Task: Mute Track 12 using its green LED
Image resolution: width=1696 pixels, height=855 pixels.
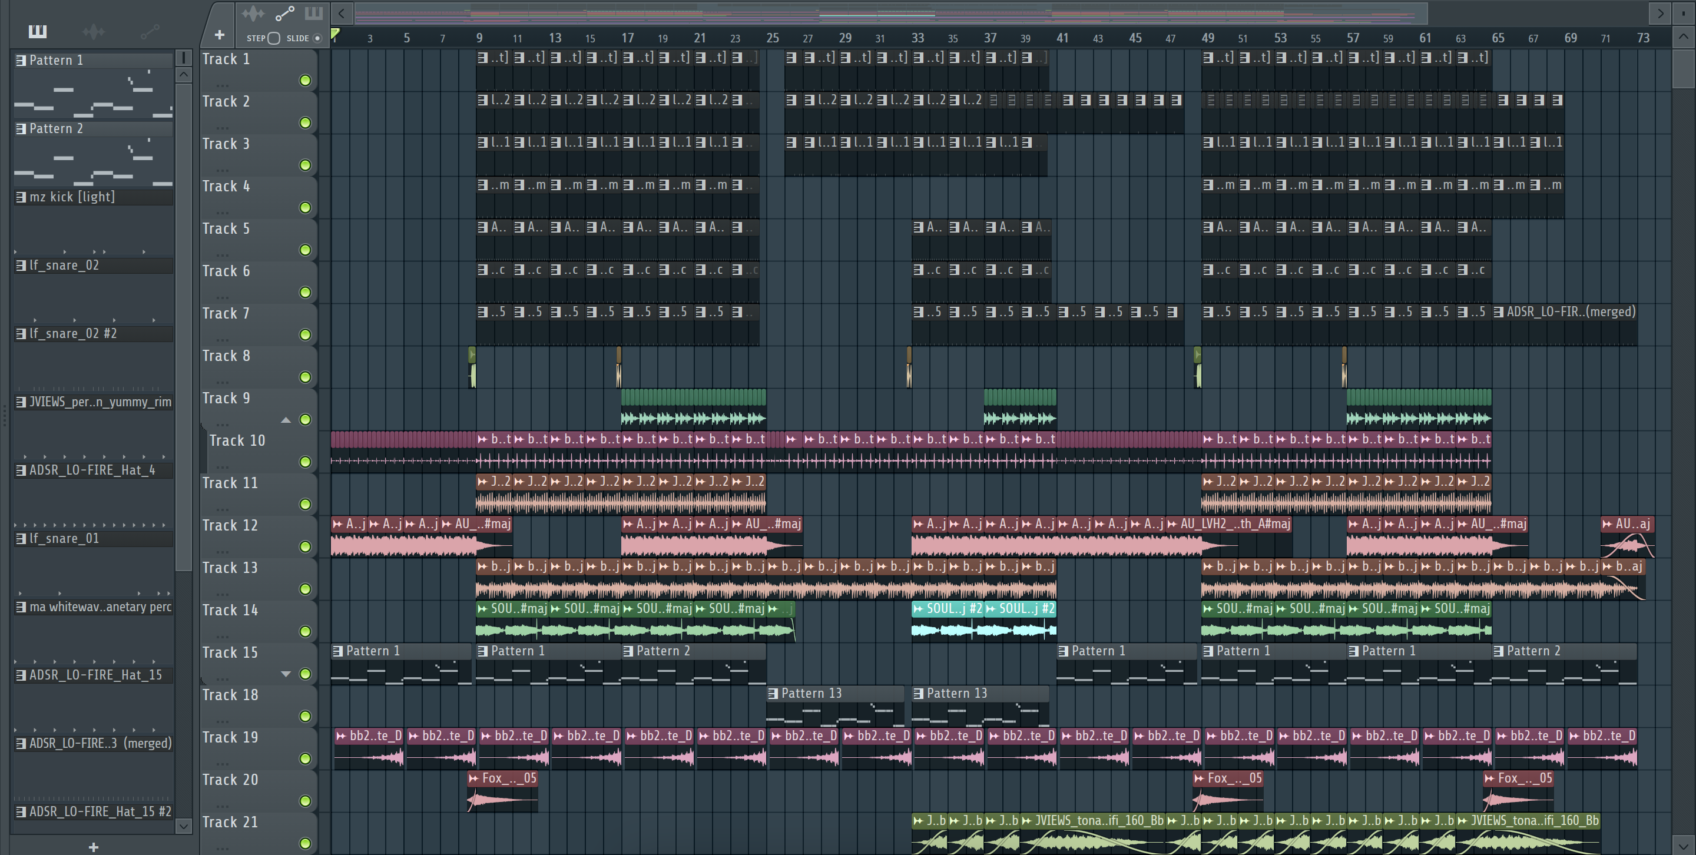Action: [306, 547]
